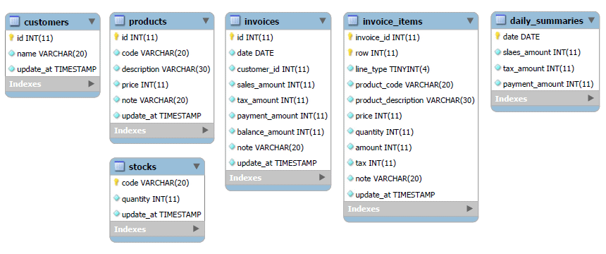Select the daily_summaries table title
The image size is (606, 254).
pos(547,21)
